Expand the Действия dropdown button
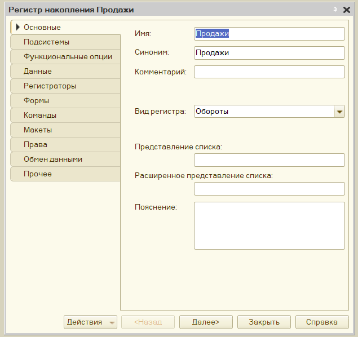358x337 pixels. coord(90,322)
